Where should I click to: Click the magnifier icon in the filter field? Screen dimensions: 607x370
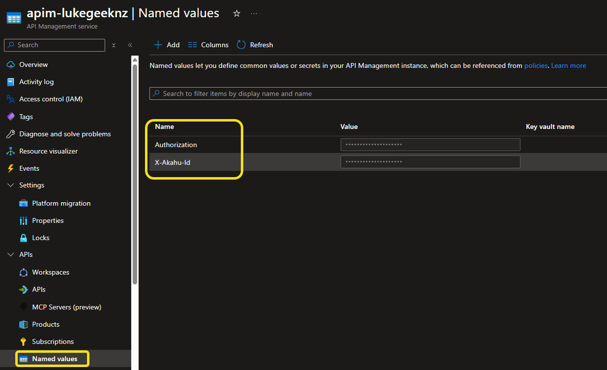coord(156,93)
